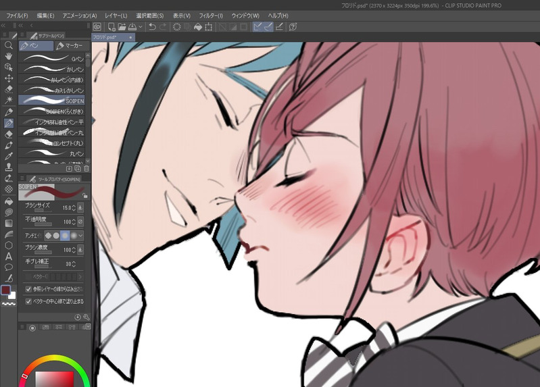Open help question mark icon
Viewport: 540px width, 387px height.
point(293,26)
